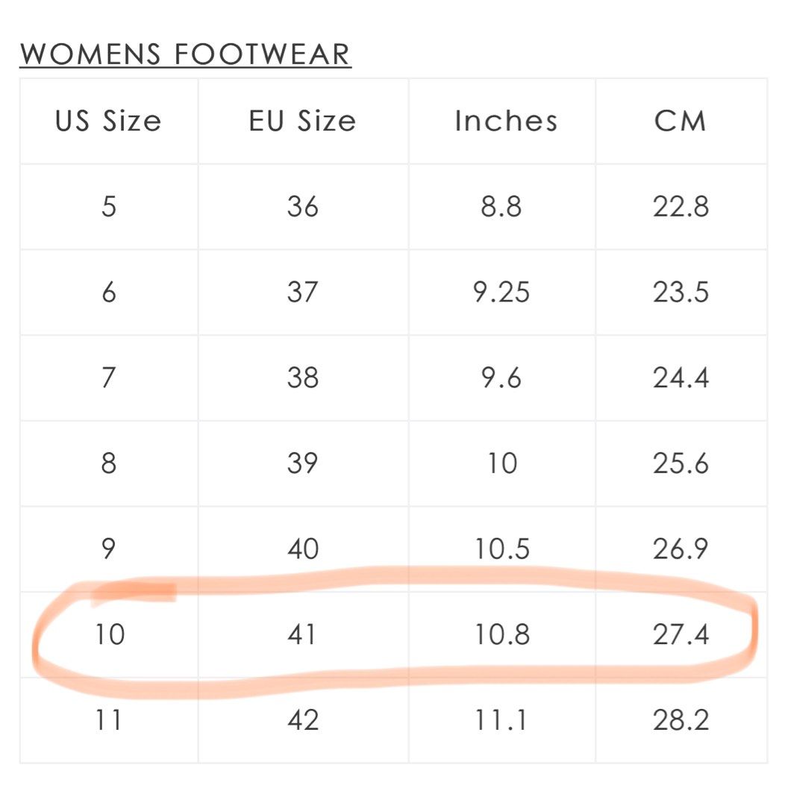Click the 9.25 inches cell
The image size is (788, 806).
(x=501, y=292)
